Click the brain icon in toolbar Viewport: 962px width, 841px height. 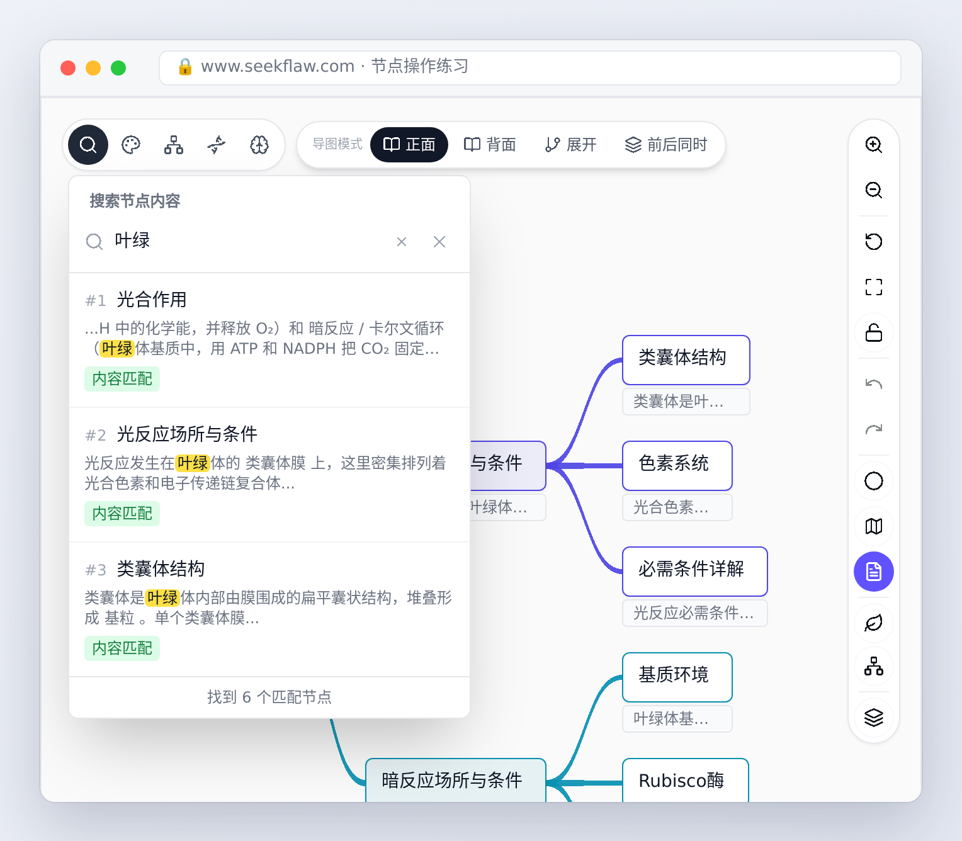tap(259, 145)
